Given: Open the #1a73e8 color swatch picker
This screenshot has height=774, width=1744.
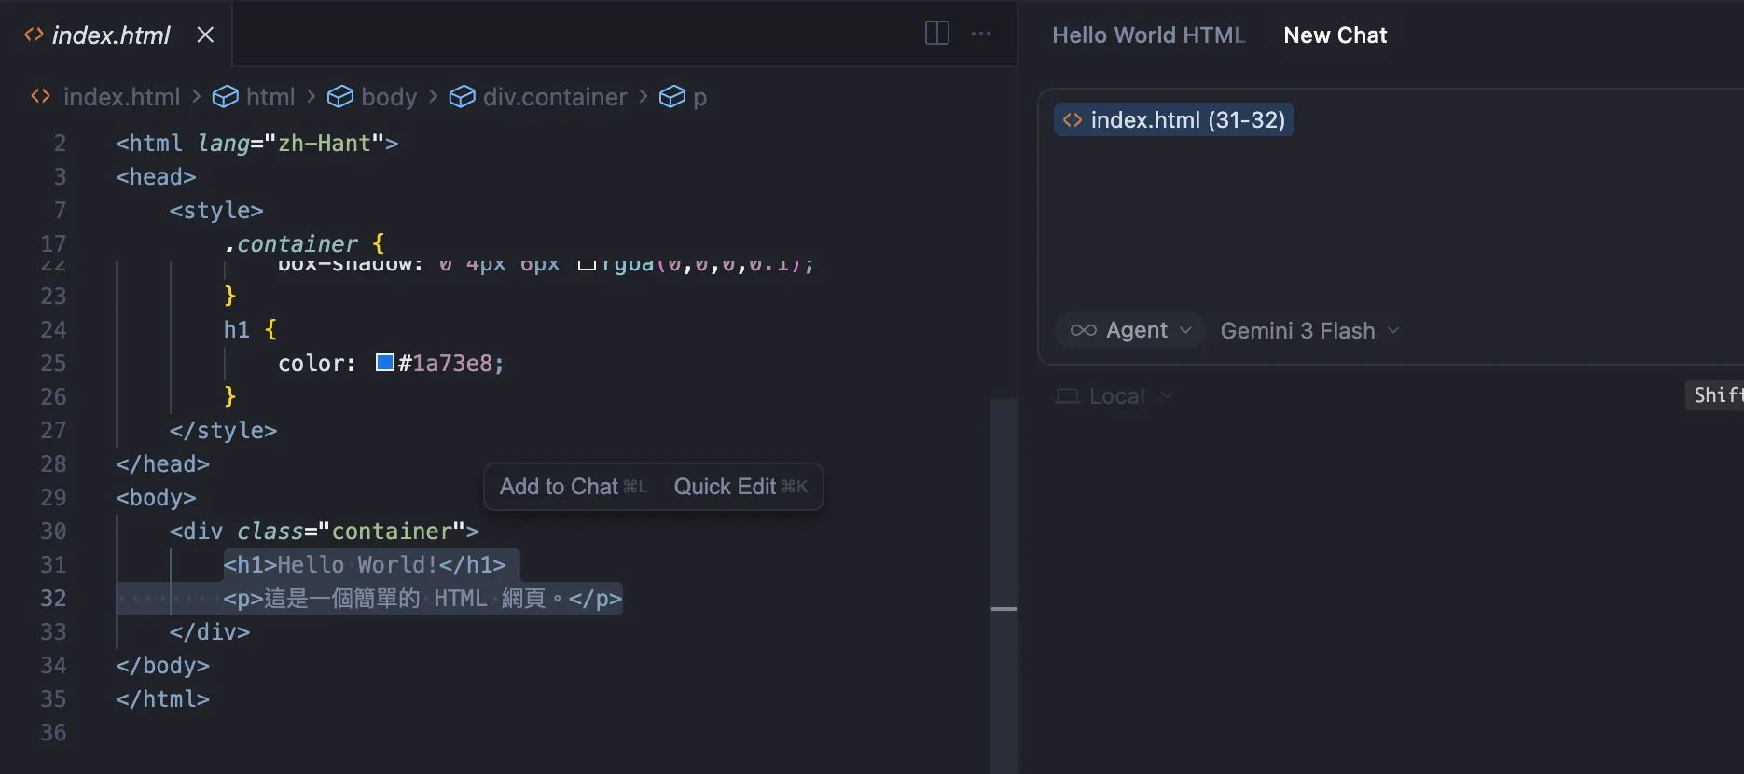Looking at the screenshot, I should (x=384, y=363).
